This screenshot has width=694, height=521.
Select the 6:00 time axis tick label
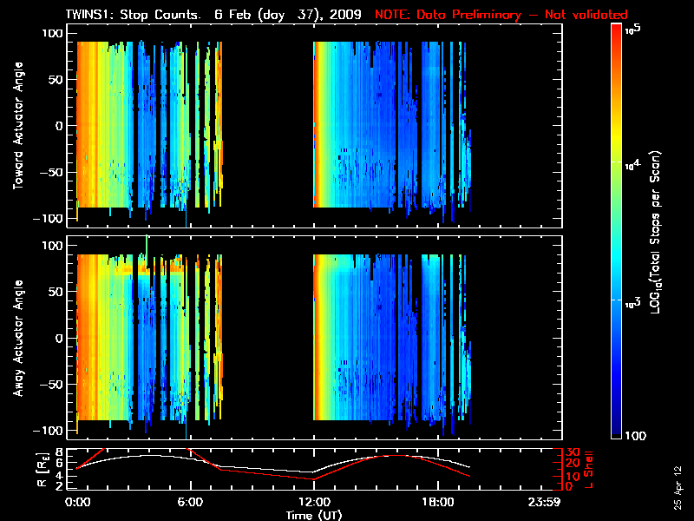(x=191, y=502)
